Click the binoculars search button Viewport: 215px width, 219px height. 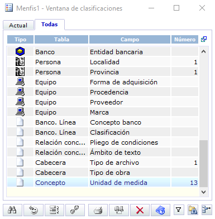point(12,210)
